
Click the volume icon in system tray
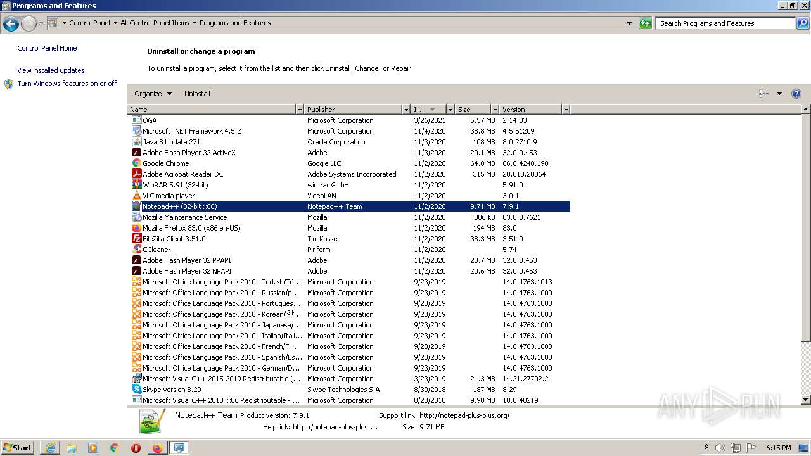(x=720, y=448)
